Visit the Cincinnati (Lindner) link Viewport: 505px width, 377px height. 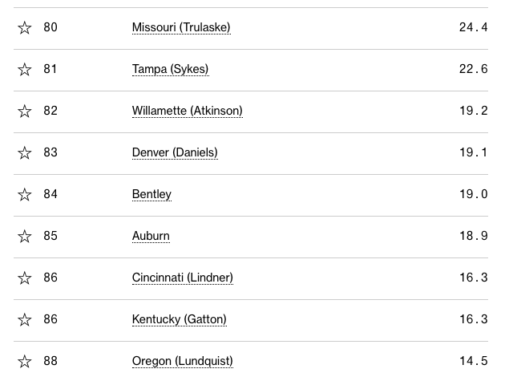point(182,278)
